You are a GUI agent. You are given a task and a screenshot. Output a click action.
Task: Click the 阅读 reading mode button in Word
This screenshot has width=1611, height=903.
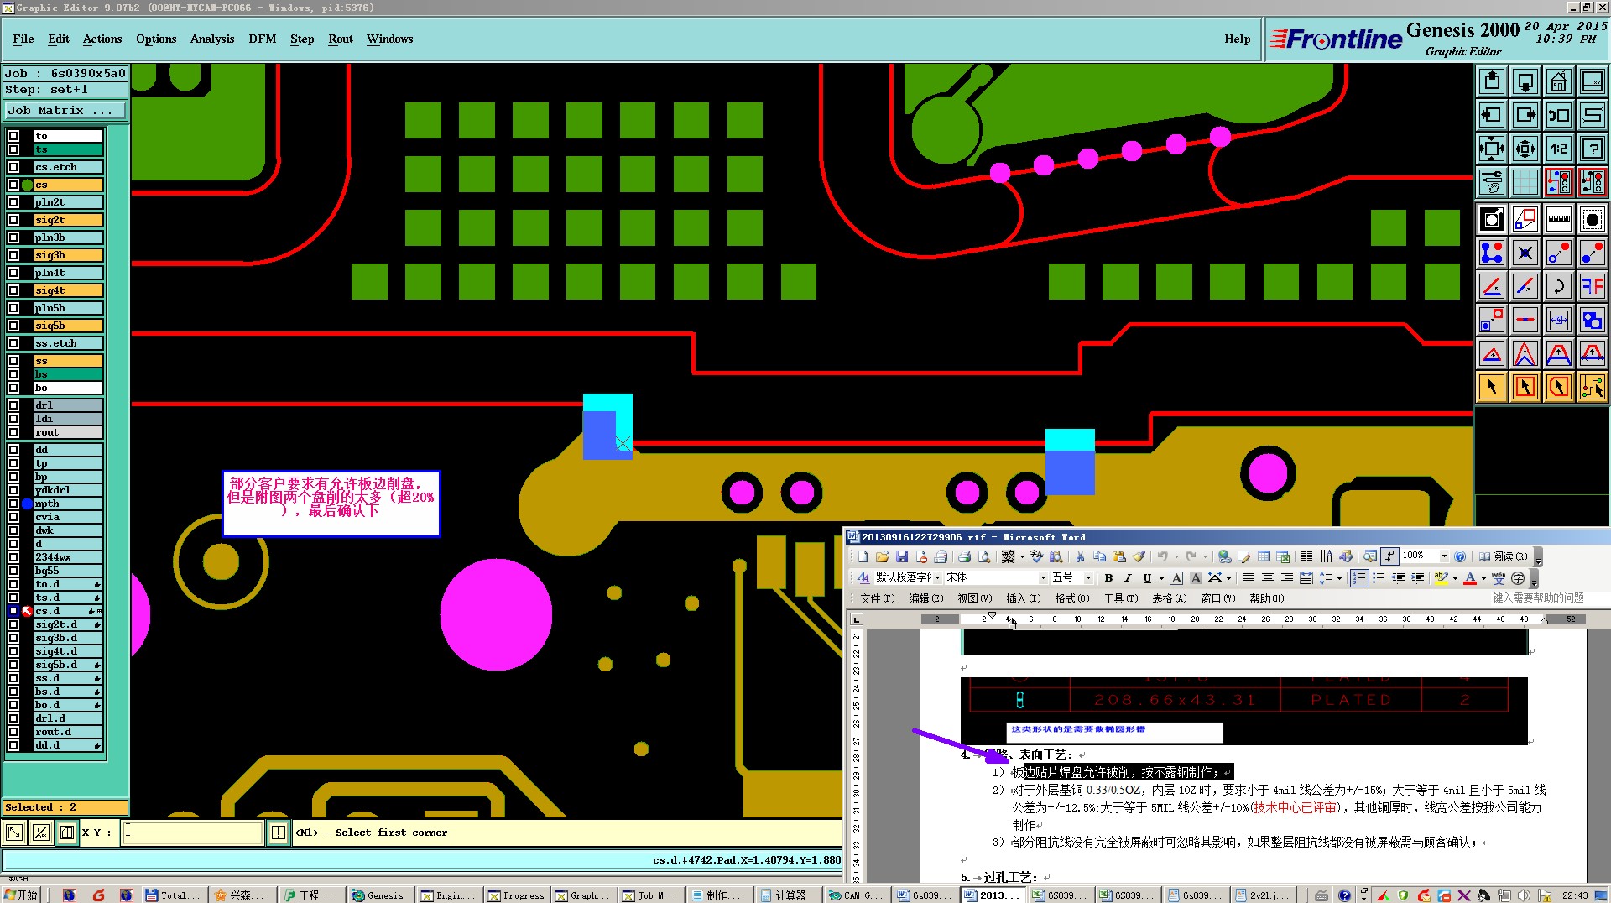[x=1503, y=556]
